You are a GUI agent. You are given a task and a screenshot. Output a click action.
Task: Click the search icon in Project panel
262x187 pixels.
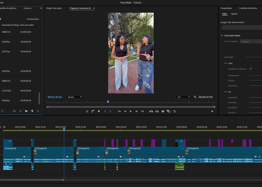tap(20, 111)
